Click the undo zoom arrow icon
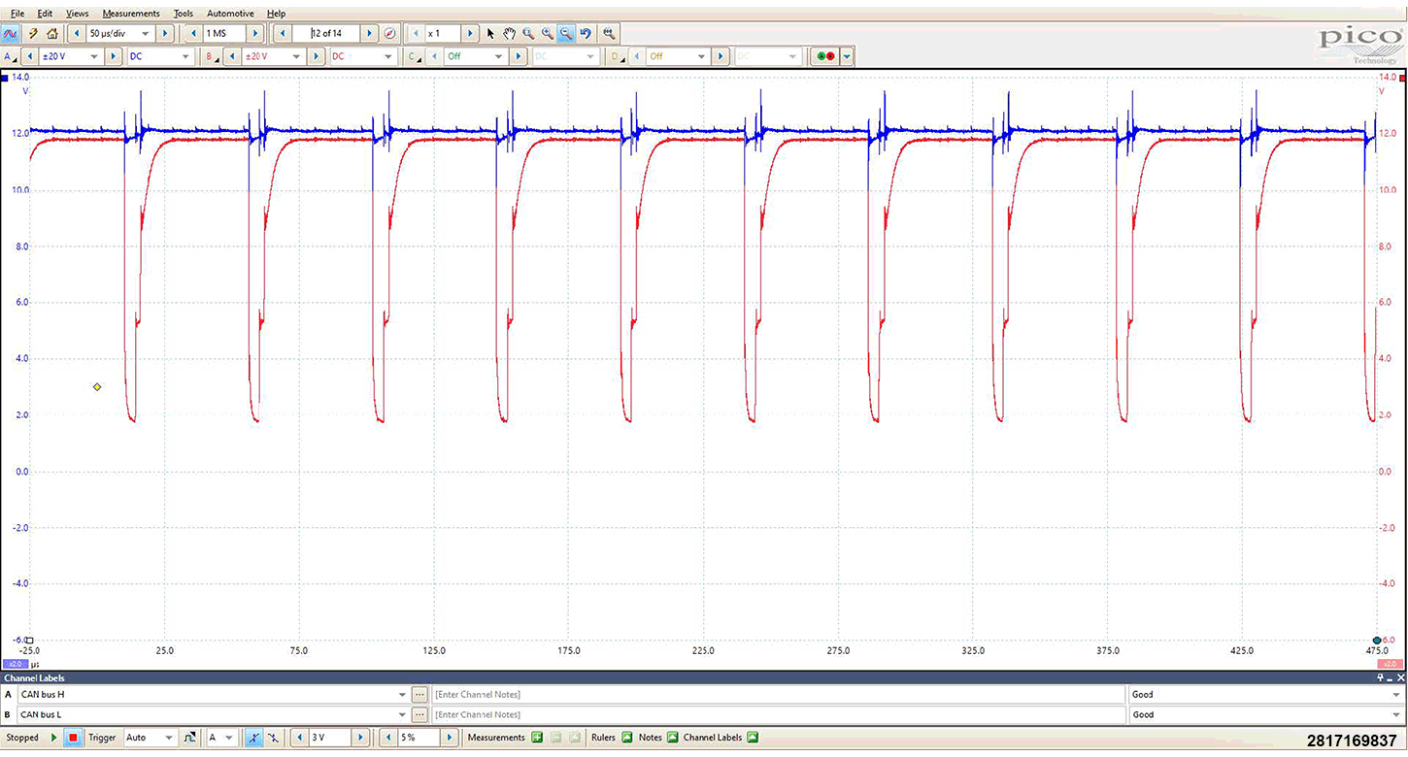Viewport: 1408px width, 757px height. point(586,33)
